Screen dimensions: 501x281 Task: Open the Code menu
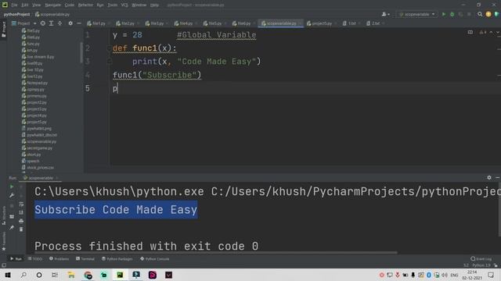pos(70,5)
